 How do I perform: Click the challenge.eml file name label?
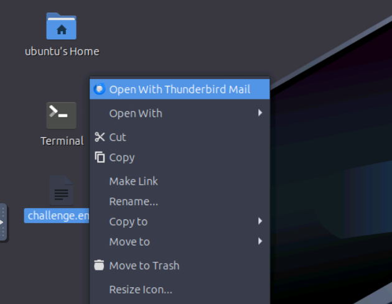point(57,216)
